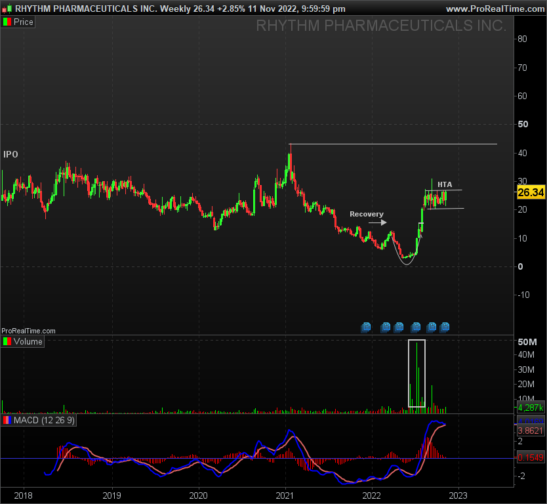
Task: Click the 2020 label on the time axis
Action: click(x=198, y=495)
